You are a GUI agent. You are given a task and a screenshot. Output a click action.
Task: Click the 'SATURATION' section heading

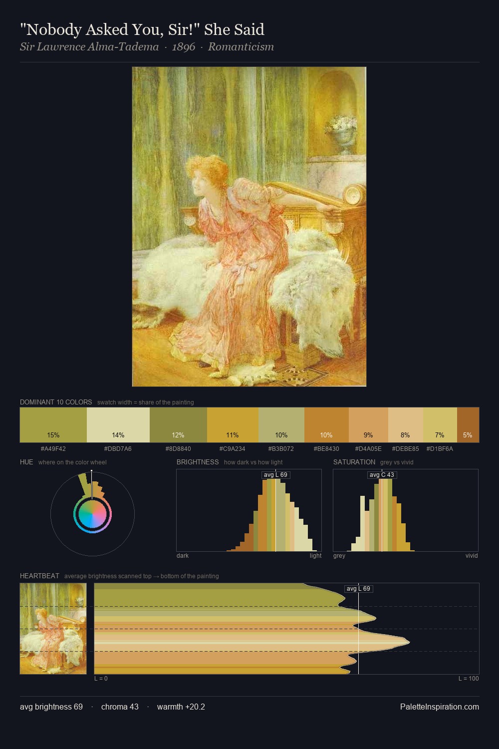pos(354,462)
